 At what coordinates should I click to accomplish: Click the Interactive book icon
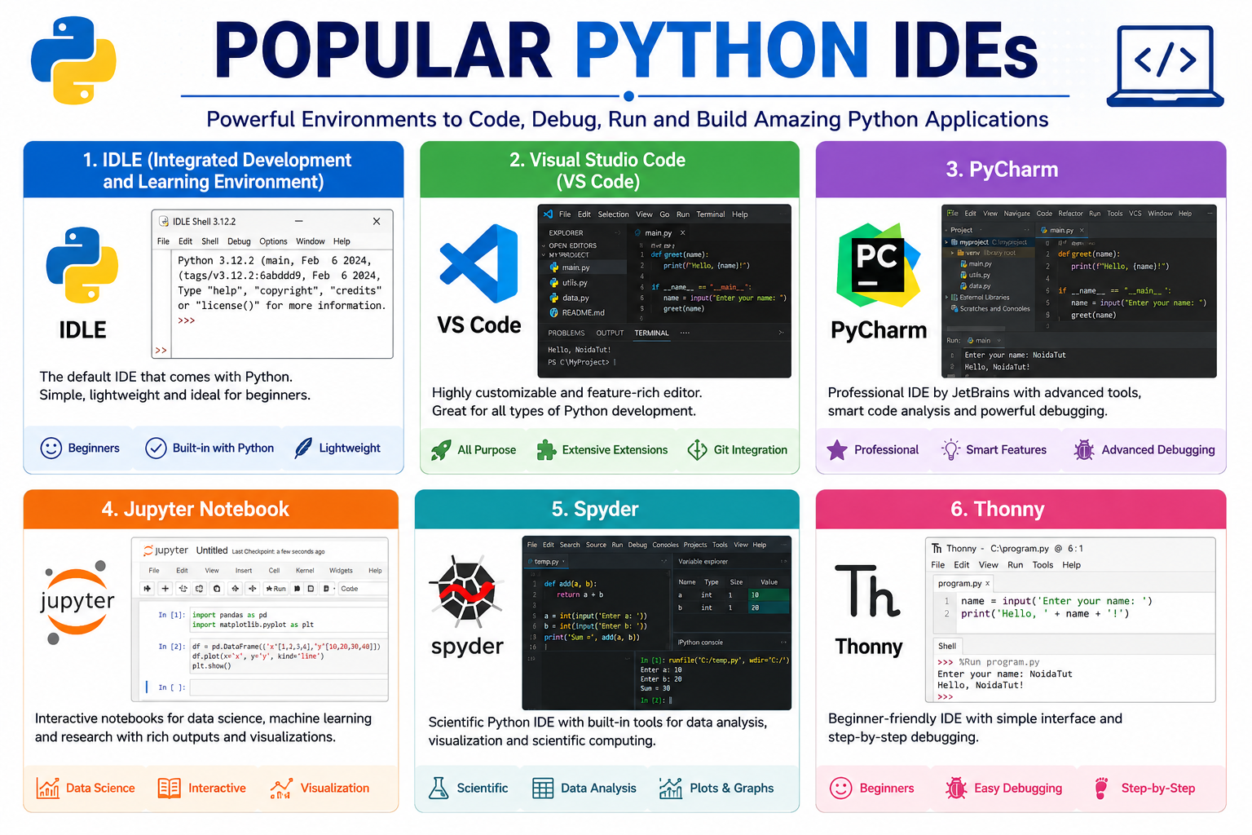click(169, 788)
